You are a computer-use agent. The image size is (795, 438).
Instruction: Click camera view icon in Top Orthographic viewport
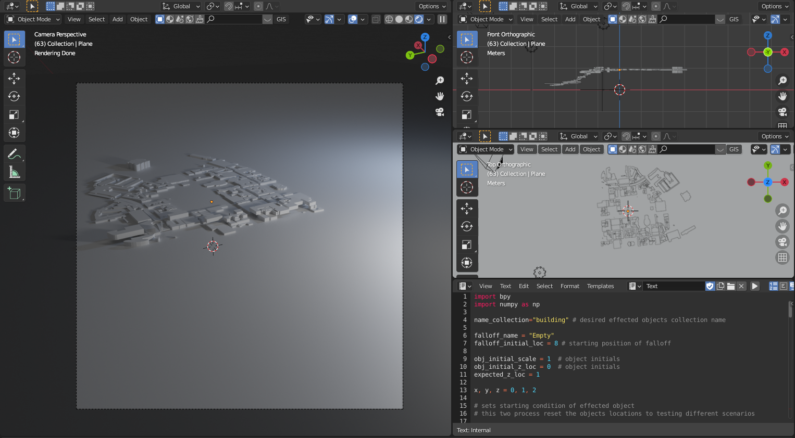pos(782,242)
